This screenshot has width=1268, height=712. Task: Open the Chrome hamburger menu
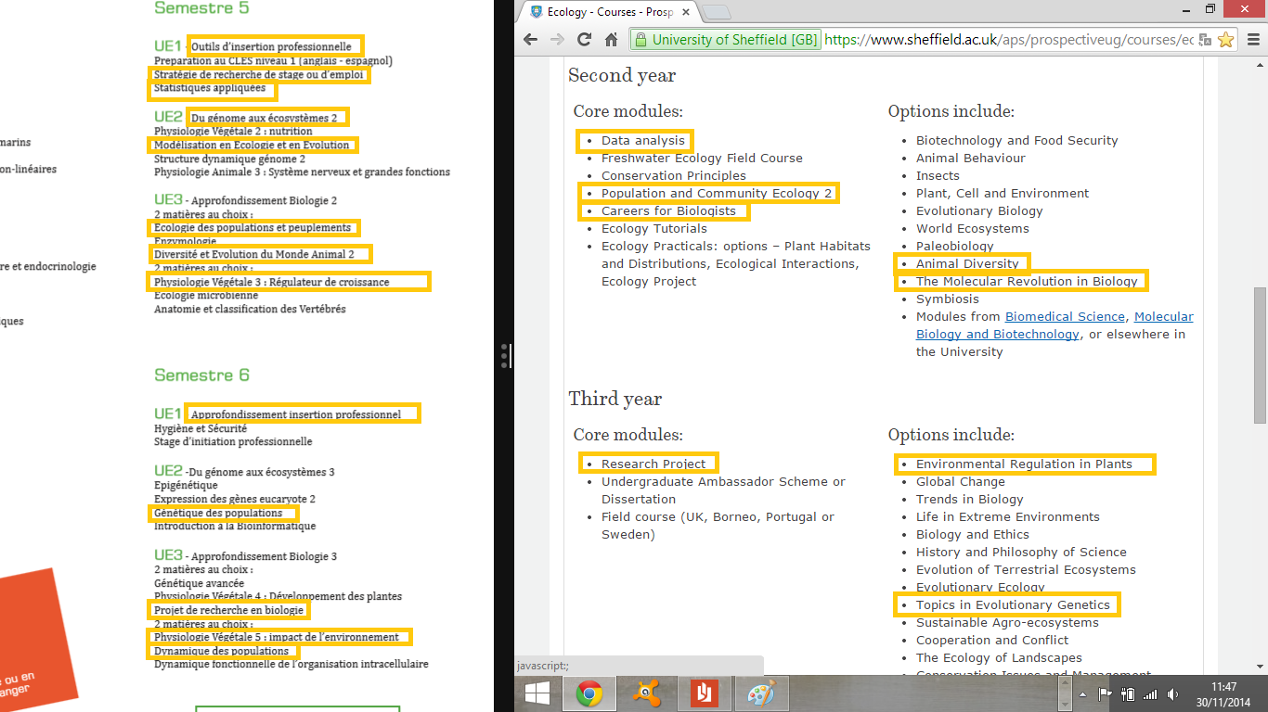(1252, 39)
